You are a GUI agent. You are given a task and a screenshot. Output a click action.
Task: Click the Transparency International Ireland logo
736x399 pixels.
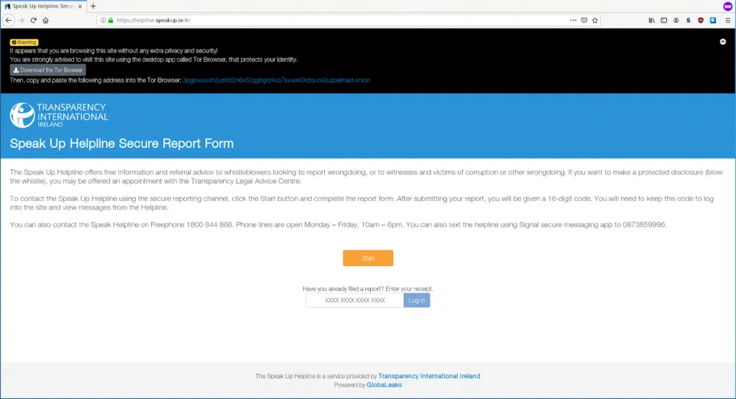[59, 115]
